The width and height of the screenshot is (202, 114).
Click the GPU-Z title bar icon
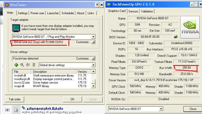(x=109, y=4)
